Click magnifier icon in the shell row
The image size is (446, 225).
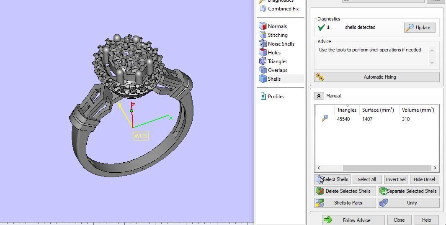pyautogui.click(x=325, y=118)
